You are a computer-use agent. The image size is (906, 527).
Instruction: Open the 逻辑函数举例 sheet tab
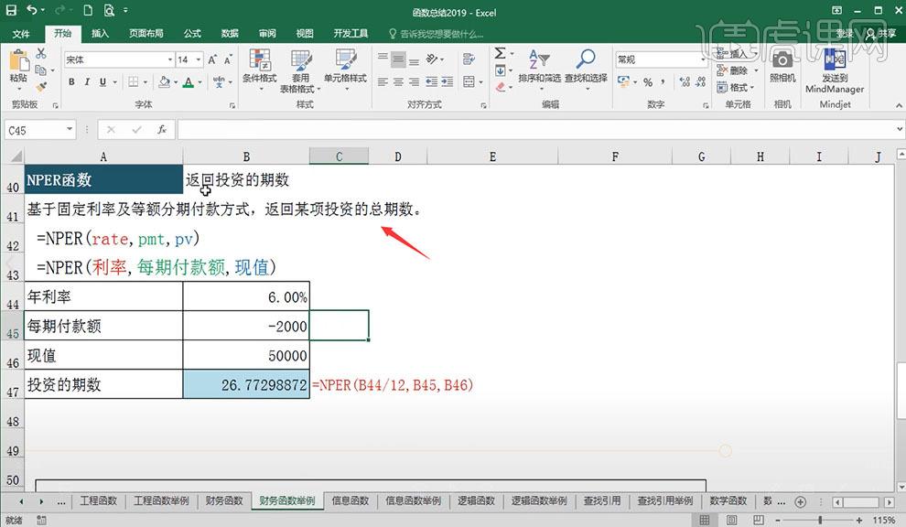(539, 501)
